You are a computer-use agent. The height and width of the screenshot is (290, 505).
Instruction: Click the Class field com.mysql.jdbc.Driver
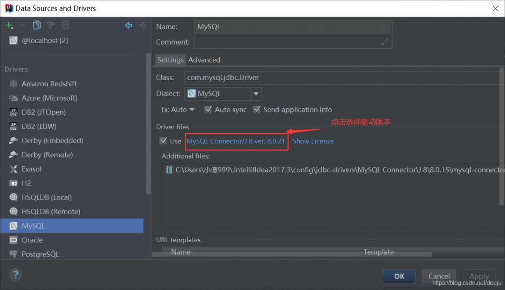click(344, 78)
